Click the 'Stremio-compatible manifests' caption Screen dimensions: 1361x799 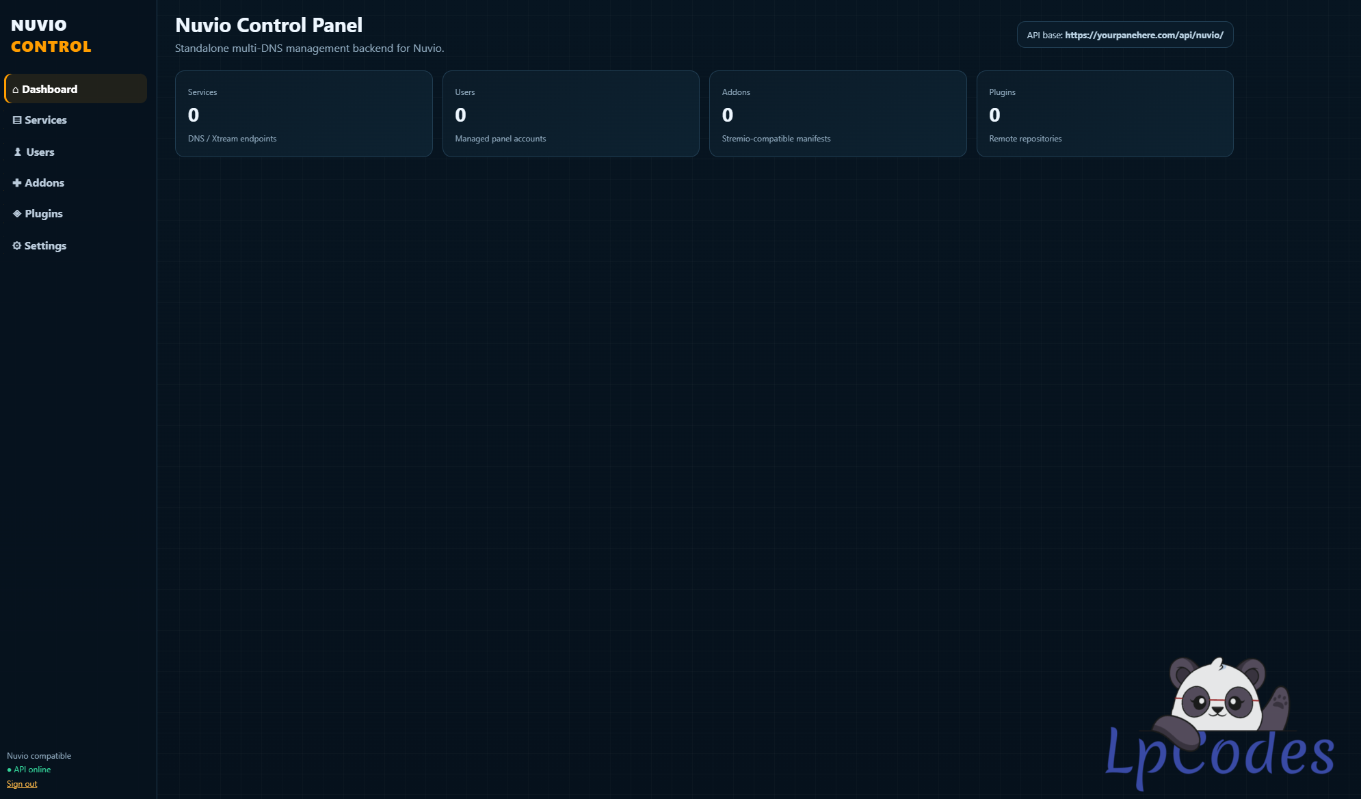coord(776,139)
